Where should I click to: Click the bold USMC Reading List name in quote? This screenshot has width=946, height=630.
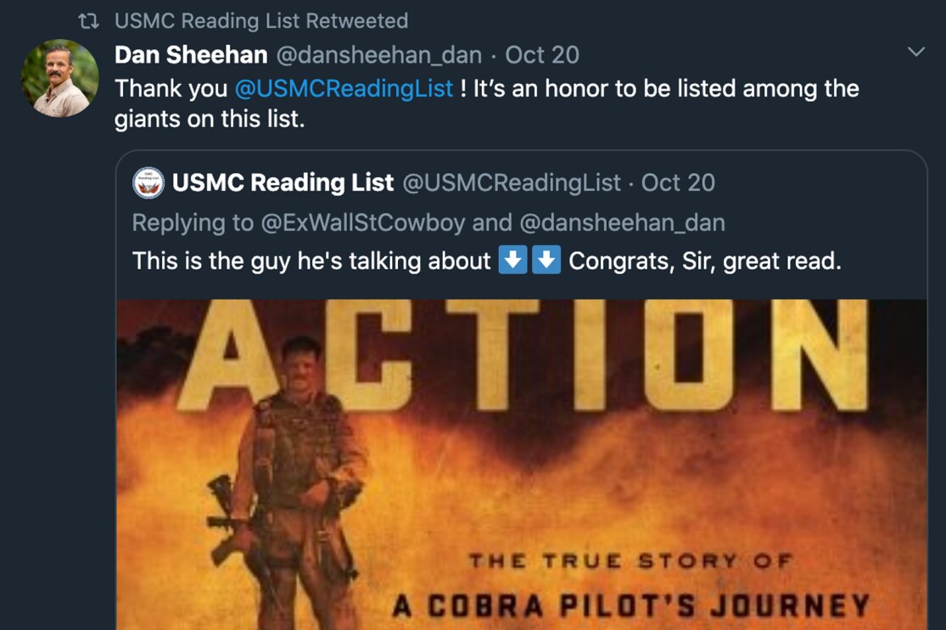click(283, 183)
